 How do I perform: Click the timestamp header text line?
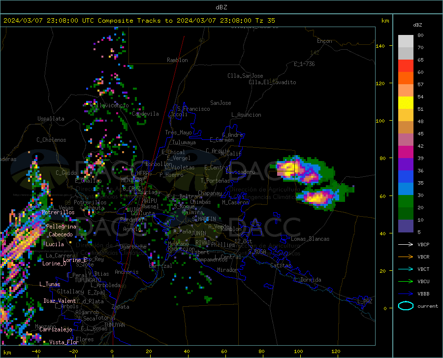coord(139,21)
